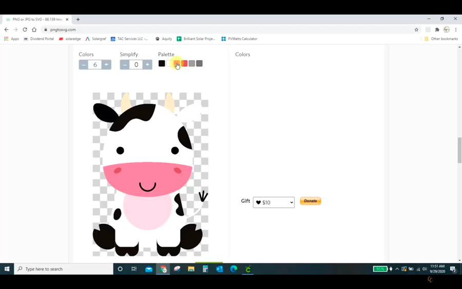Image resolution: width=462 pixels, height=289 pixels.
Task: Open the Chrome profile avatar
Action: pos(447,29)
